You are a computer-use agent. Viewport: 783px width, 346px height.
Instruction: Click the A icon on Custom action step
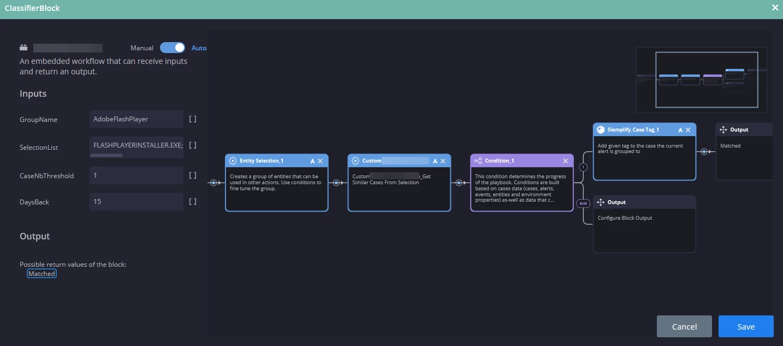pyautogui.click(x=435, y=161)
